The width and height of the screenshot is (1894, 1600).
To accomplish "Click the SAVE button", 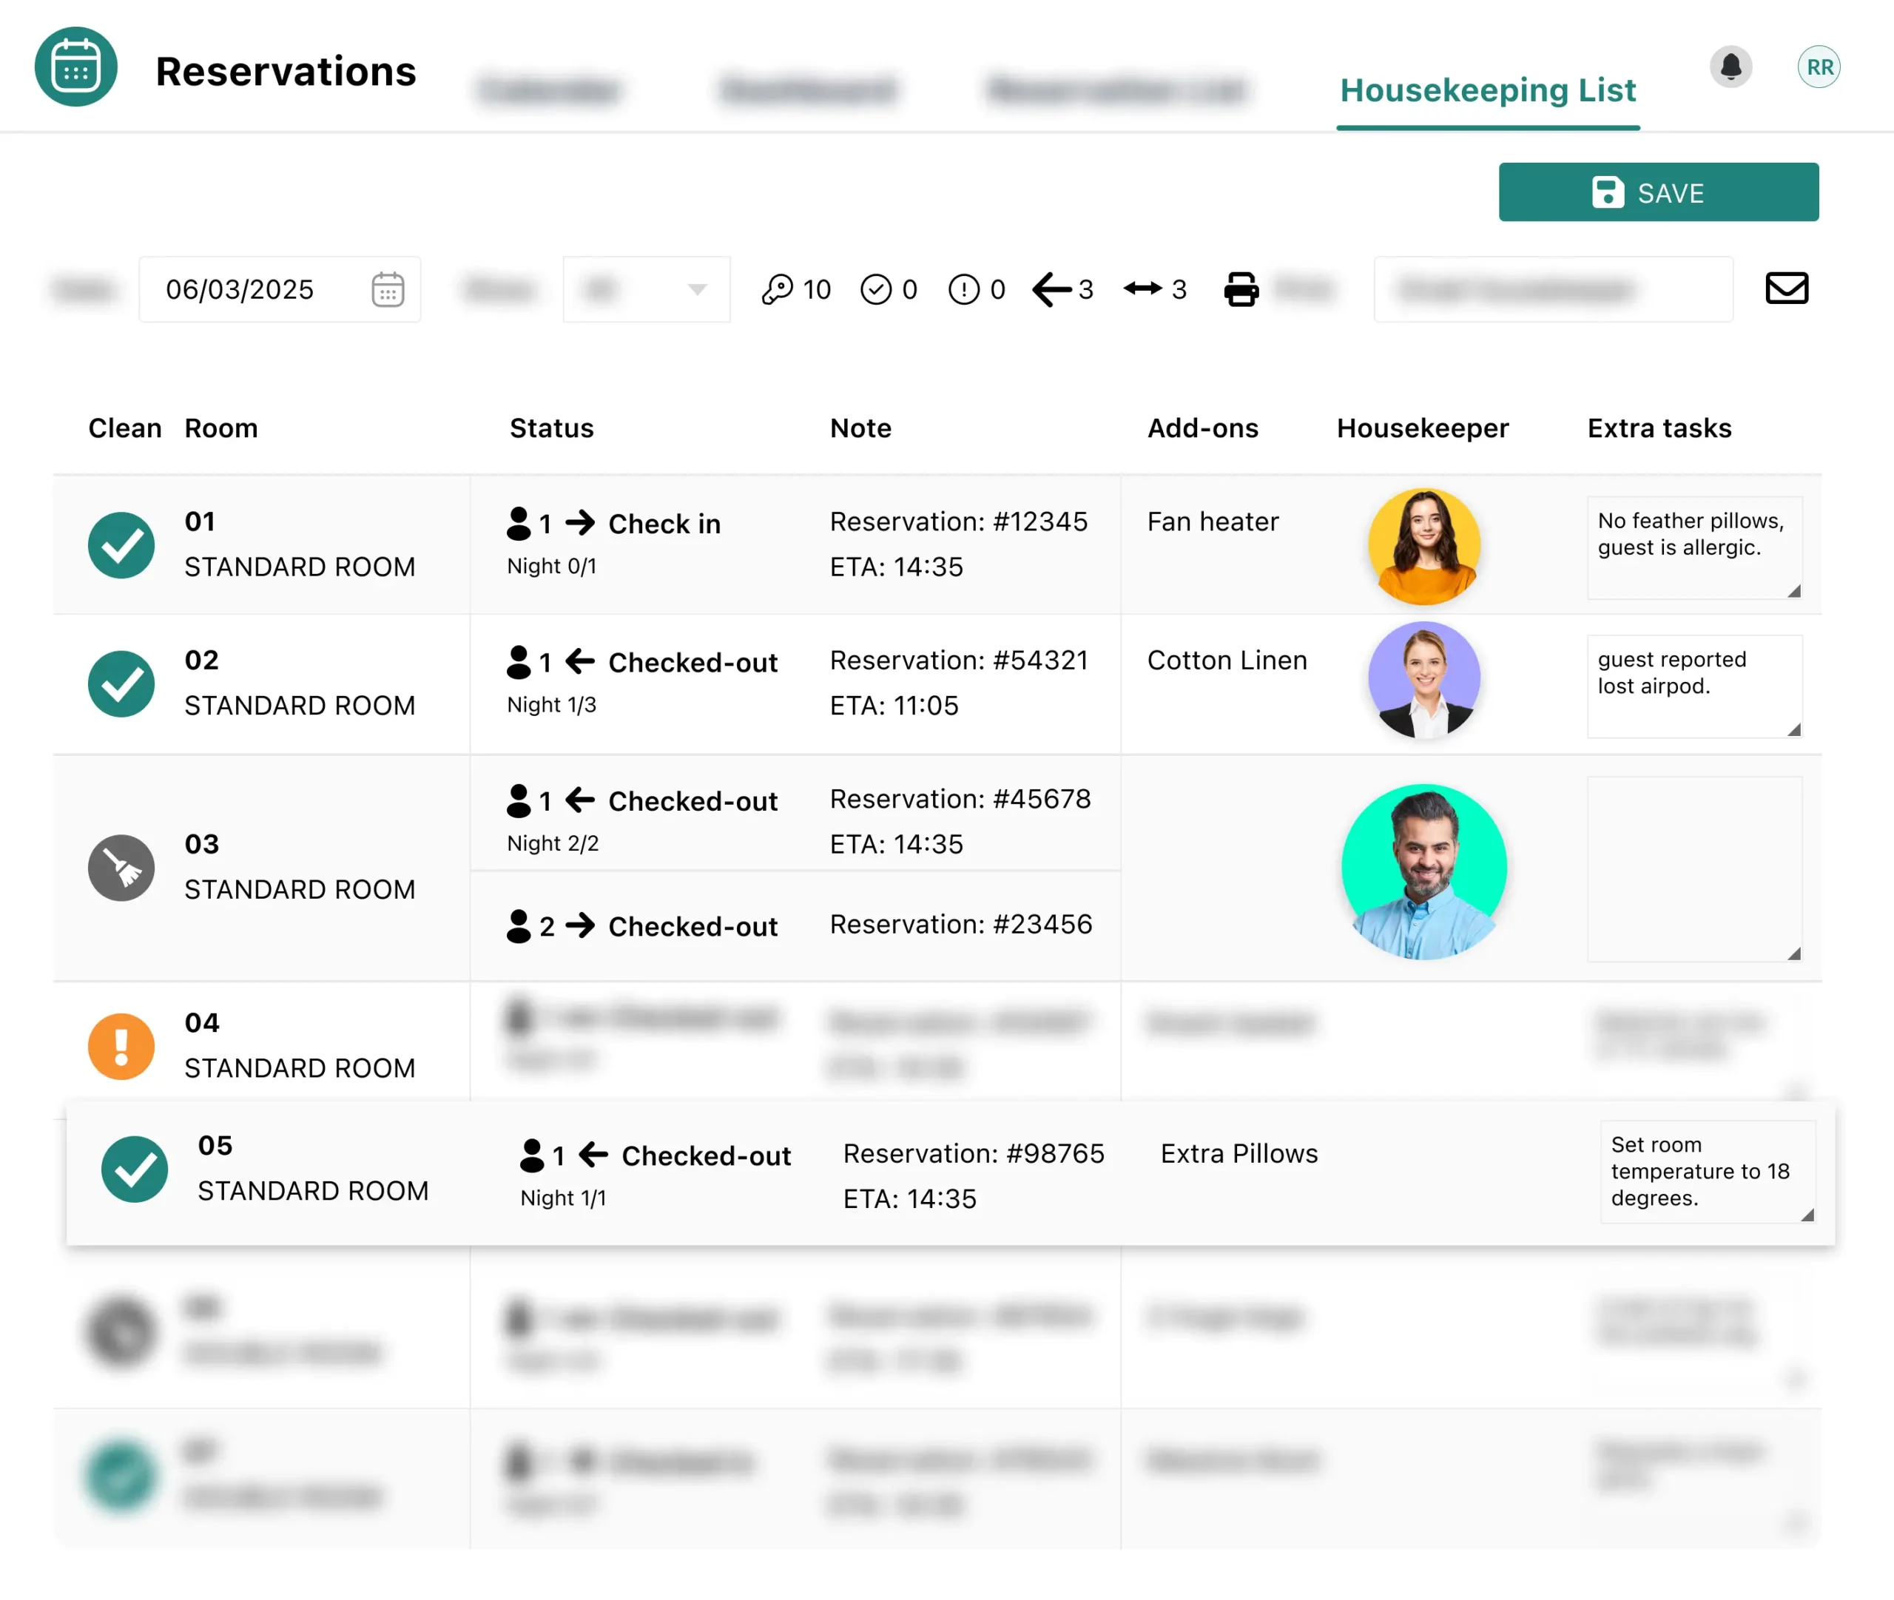I will tap(1657, 192).
